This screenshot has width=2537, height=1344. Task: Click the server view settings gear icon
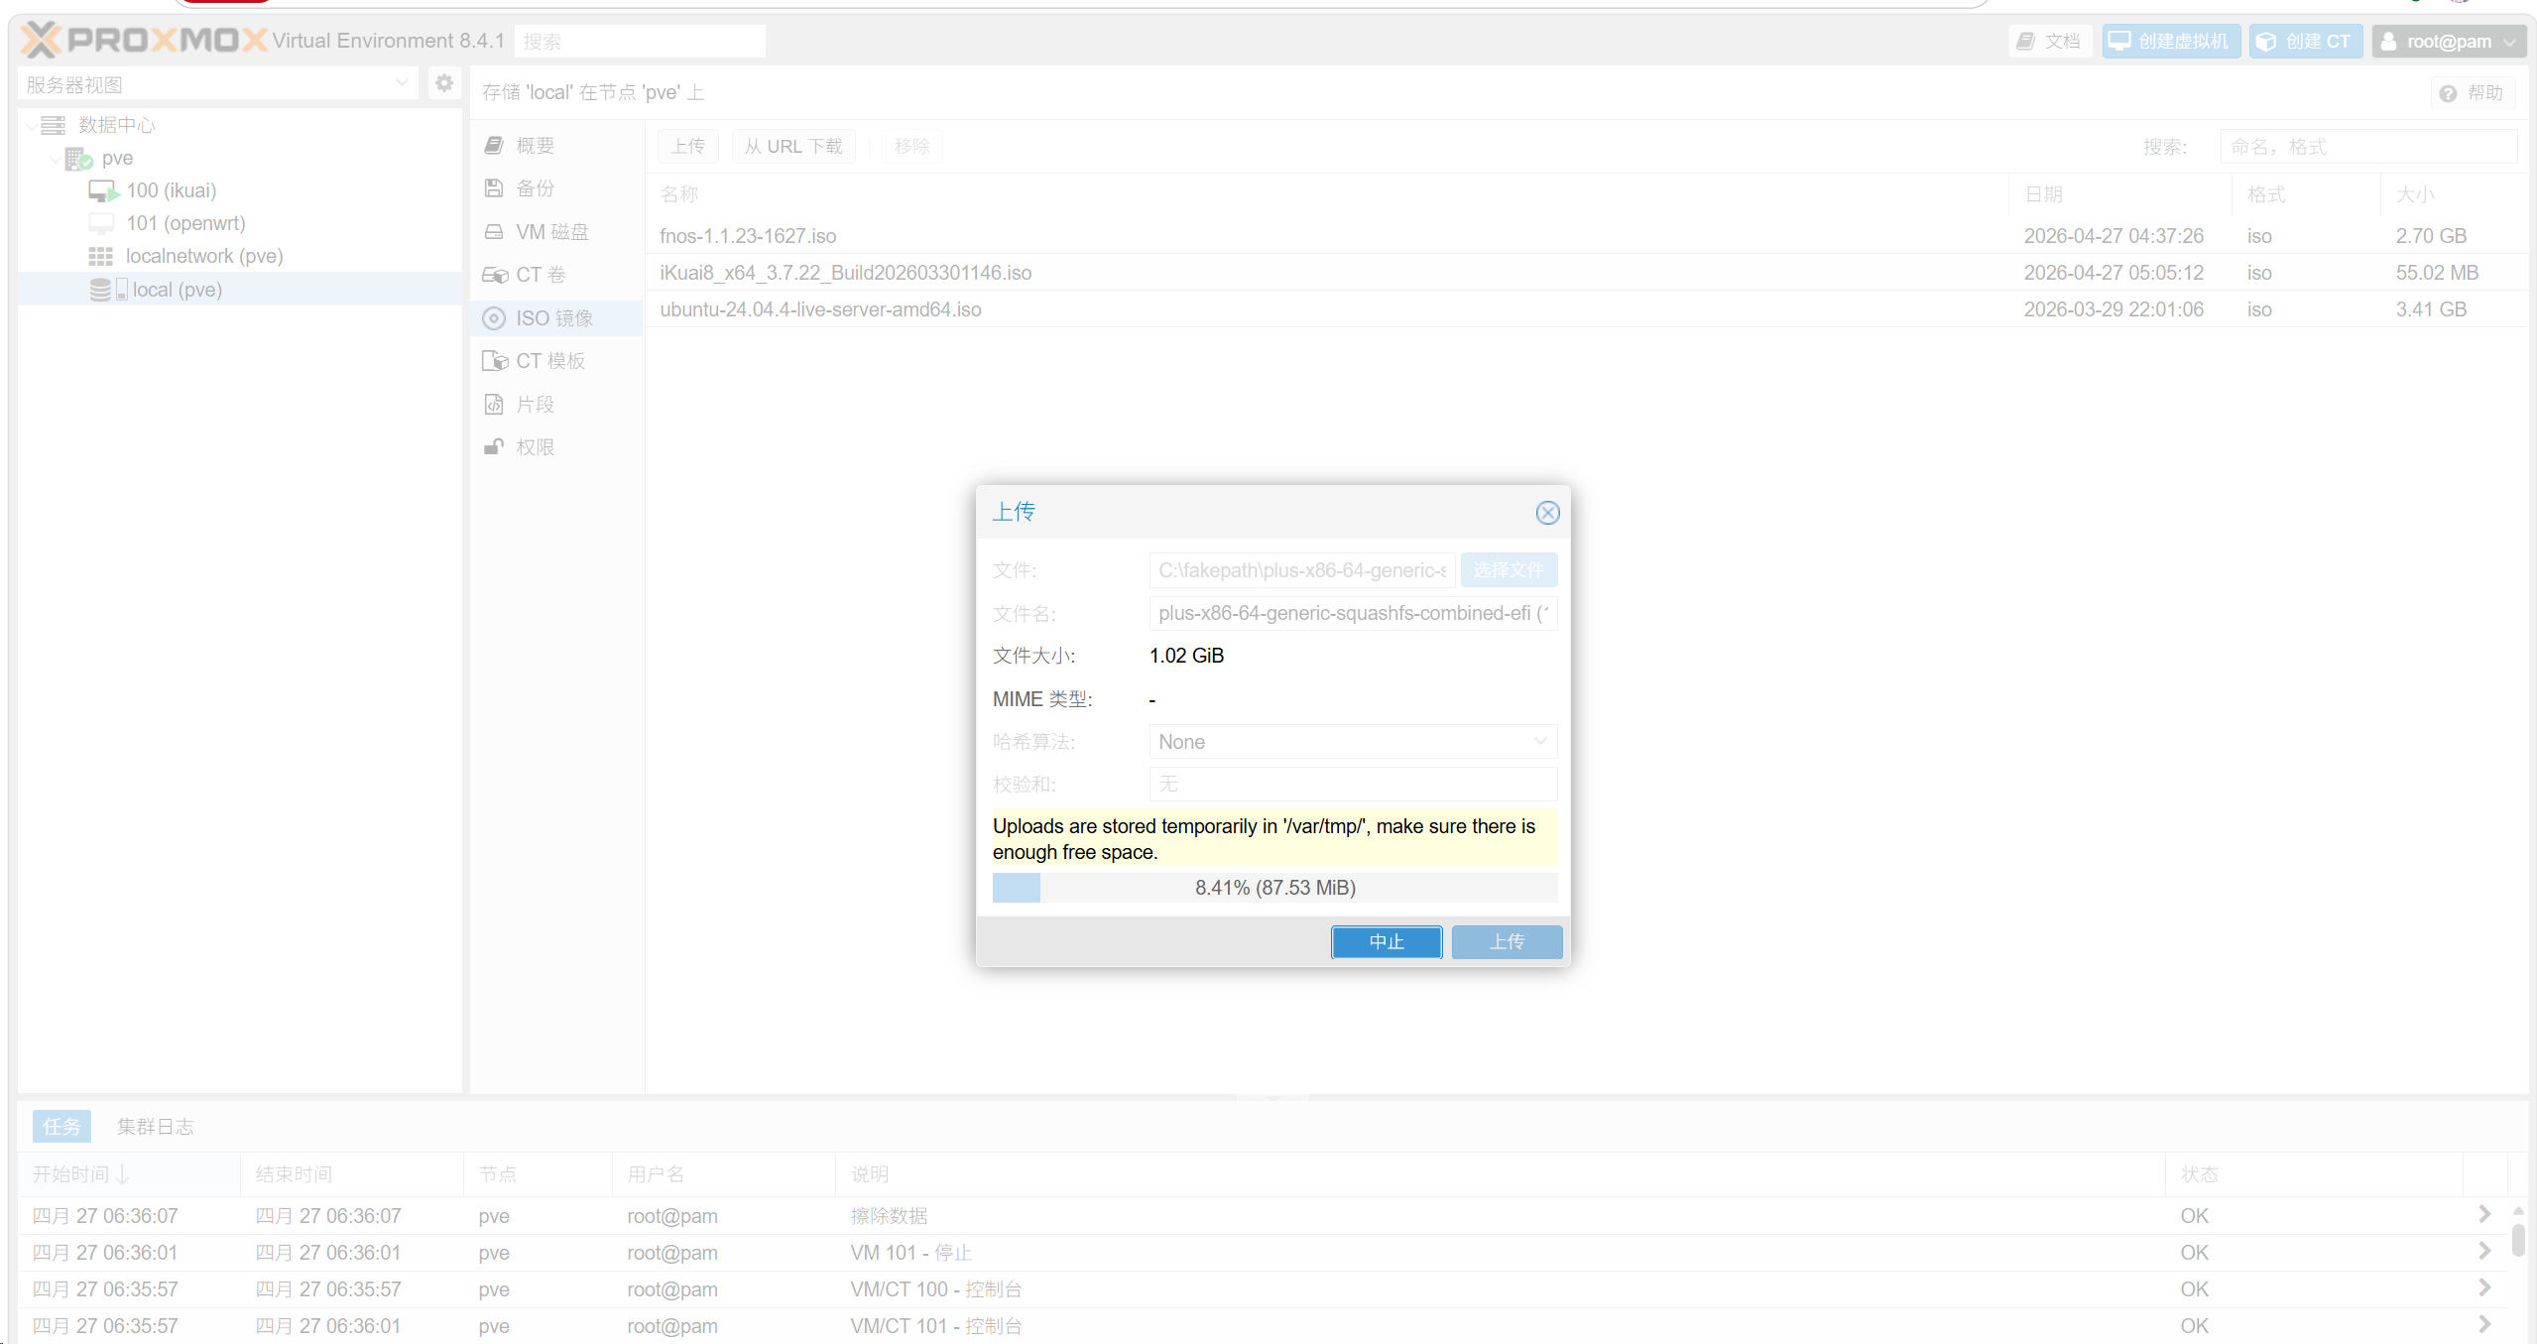point(443,83)
